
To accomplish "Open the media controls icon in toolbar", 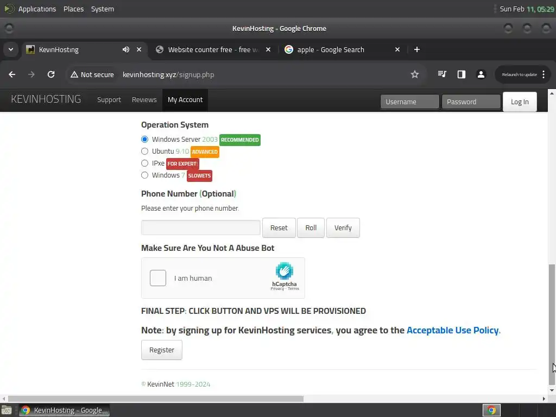I will tap(442, 74).
